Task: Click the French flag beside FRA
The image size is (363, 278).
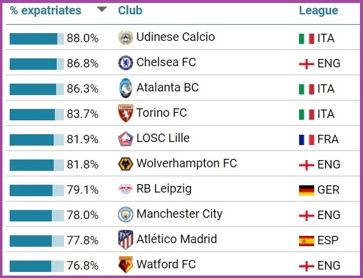Action: tap(306, 140)
